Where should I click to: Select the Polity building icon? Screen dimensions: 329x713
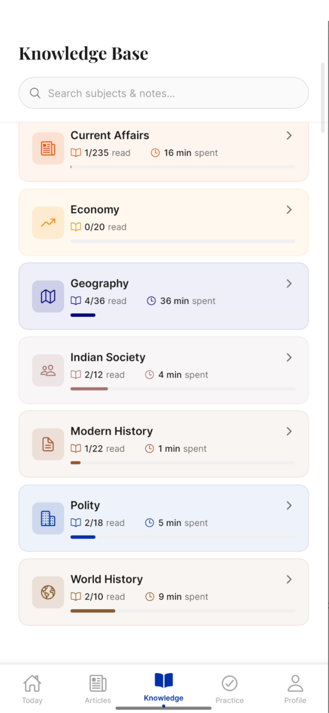point(48,518)
